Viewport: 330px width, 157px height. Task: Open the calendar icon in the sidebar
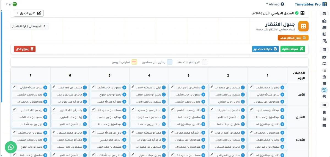[x=324, y=119]
